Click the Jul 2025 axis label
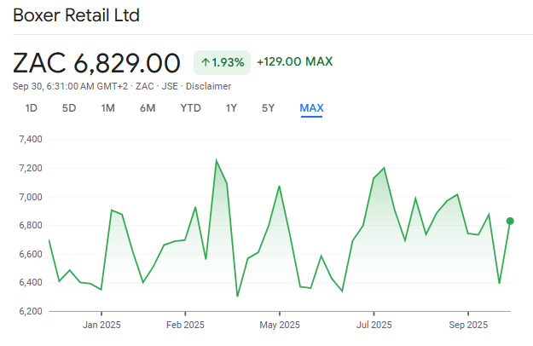 (374, 325)
